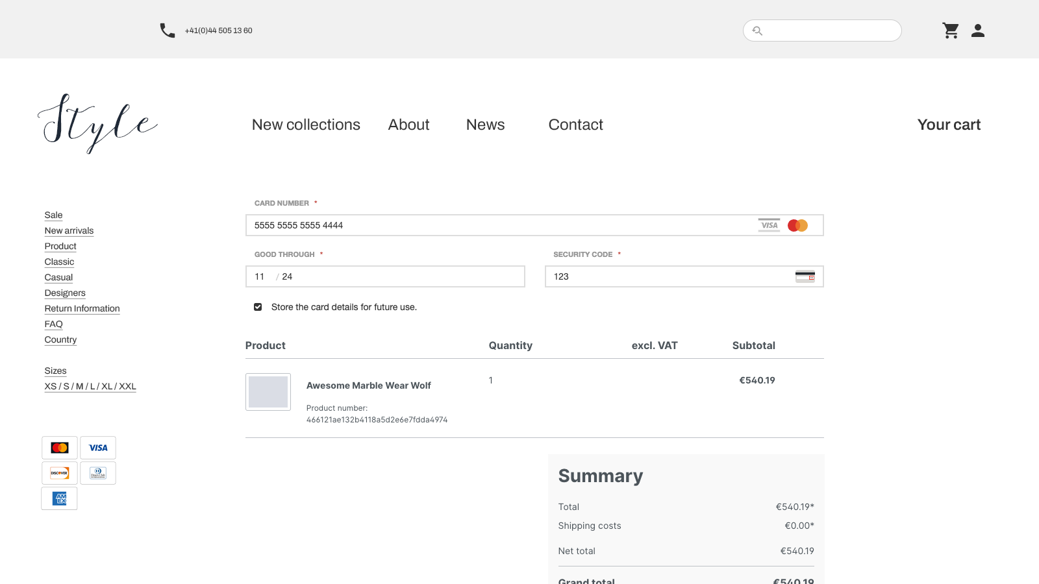Click the Subtotal column header
1039x584 pixels.
click(x=754, y=346)
